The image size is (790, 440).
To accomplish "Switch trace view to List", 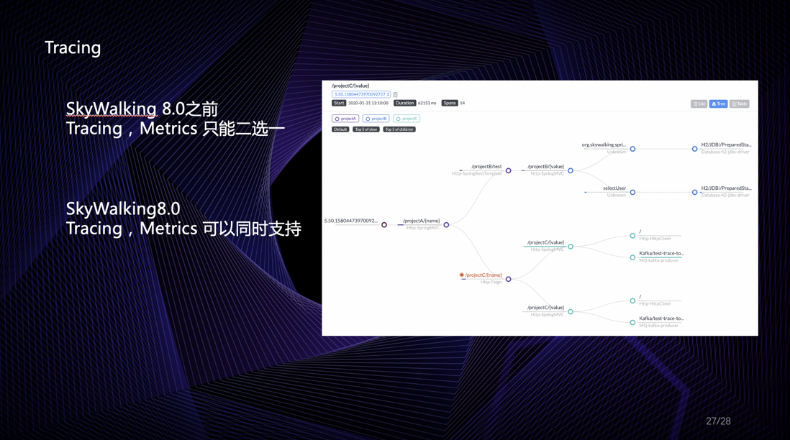I will pos(699,104).
